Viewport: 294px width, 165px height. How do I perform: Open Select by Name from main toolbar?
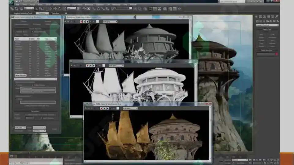click(x=40, y=9)
